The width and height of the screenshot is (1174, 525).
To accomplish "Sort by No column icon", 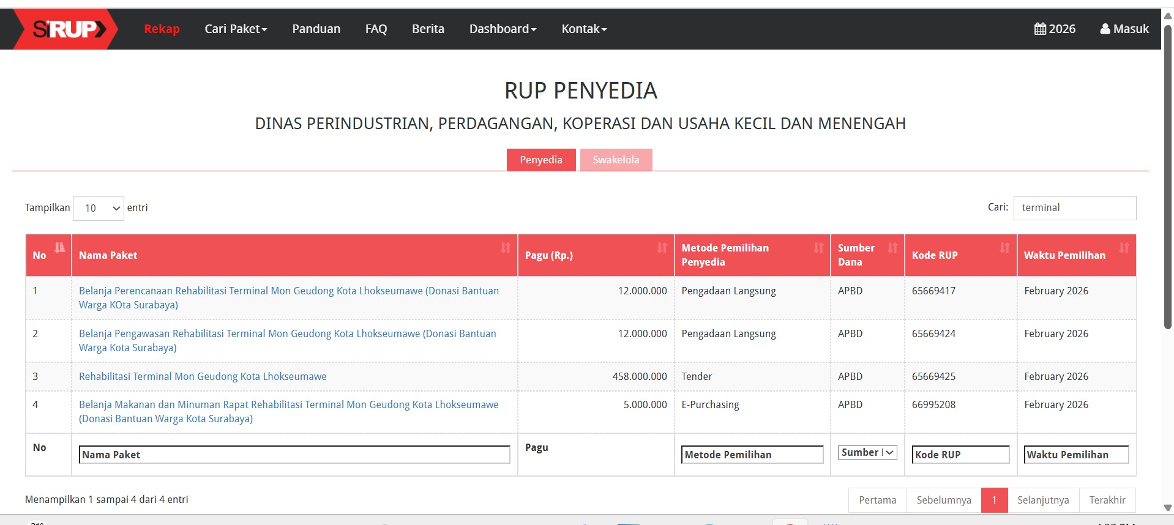I will (59, 248).
